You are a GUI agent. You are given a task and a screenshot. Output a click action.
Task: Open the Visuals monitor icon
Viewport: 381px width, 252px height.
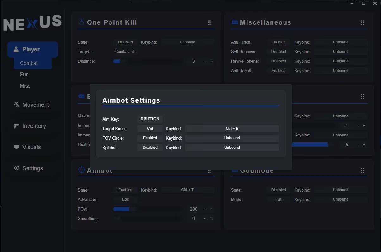(16, 147)
